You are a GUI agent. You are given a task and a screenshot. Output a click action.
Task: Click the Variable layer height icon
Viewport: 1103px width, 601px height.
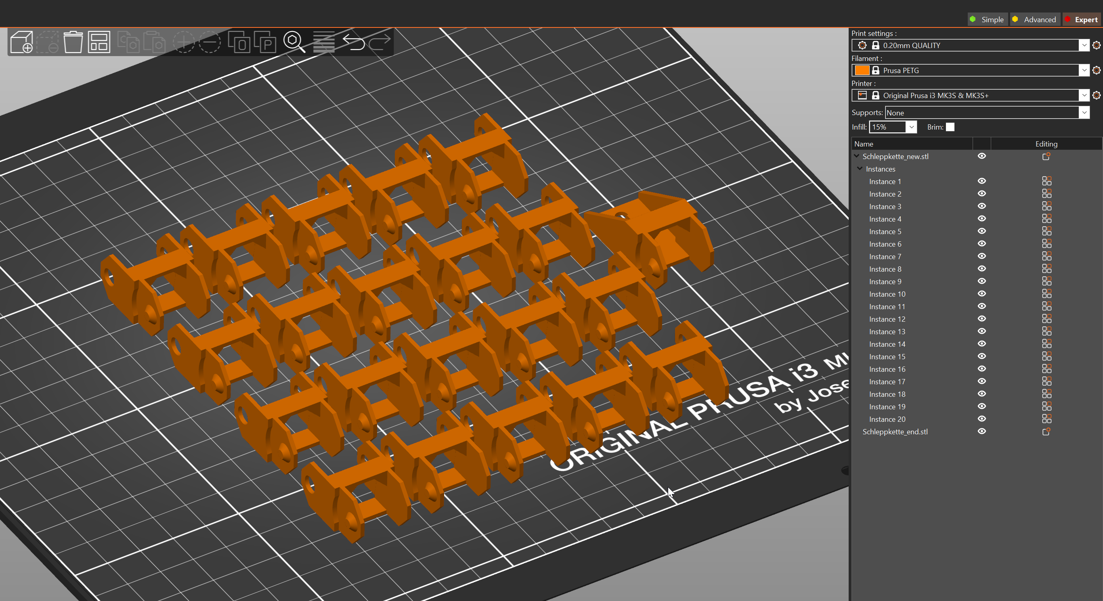pyautogui.click(x=324, y=42)
